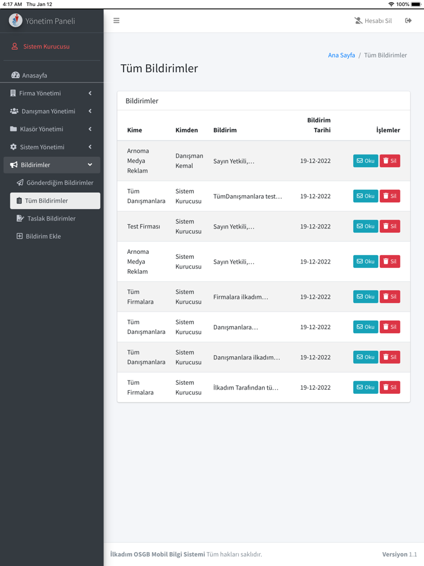Click Sil for TümDanışmanlara test notification
The image size is (424, 566).
[x=389, y=196]
